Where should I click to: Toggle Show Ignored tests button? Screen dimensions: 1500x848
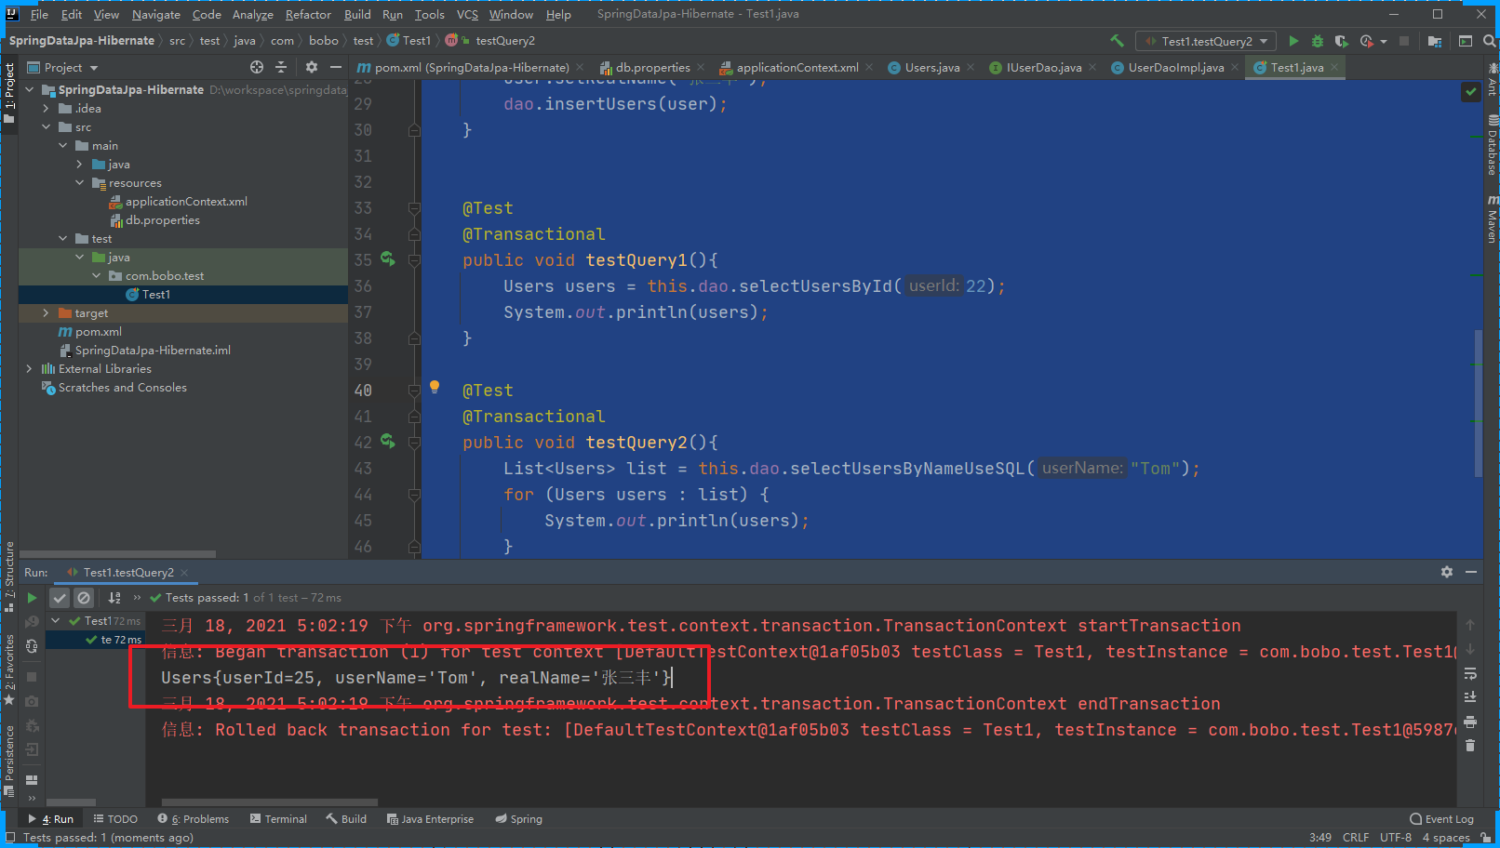84,598
